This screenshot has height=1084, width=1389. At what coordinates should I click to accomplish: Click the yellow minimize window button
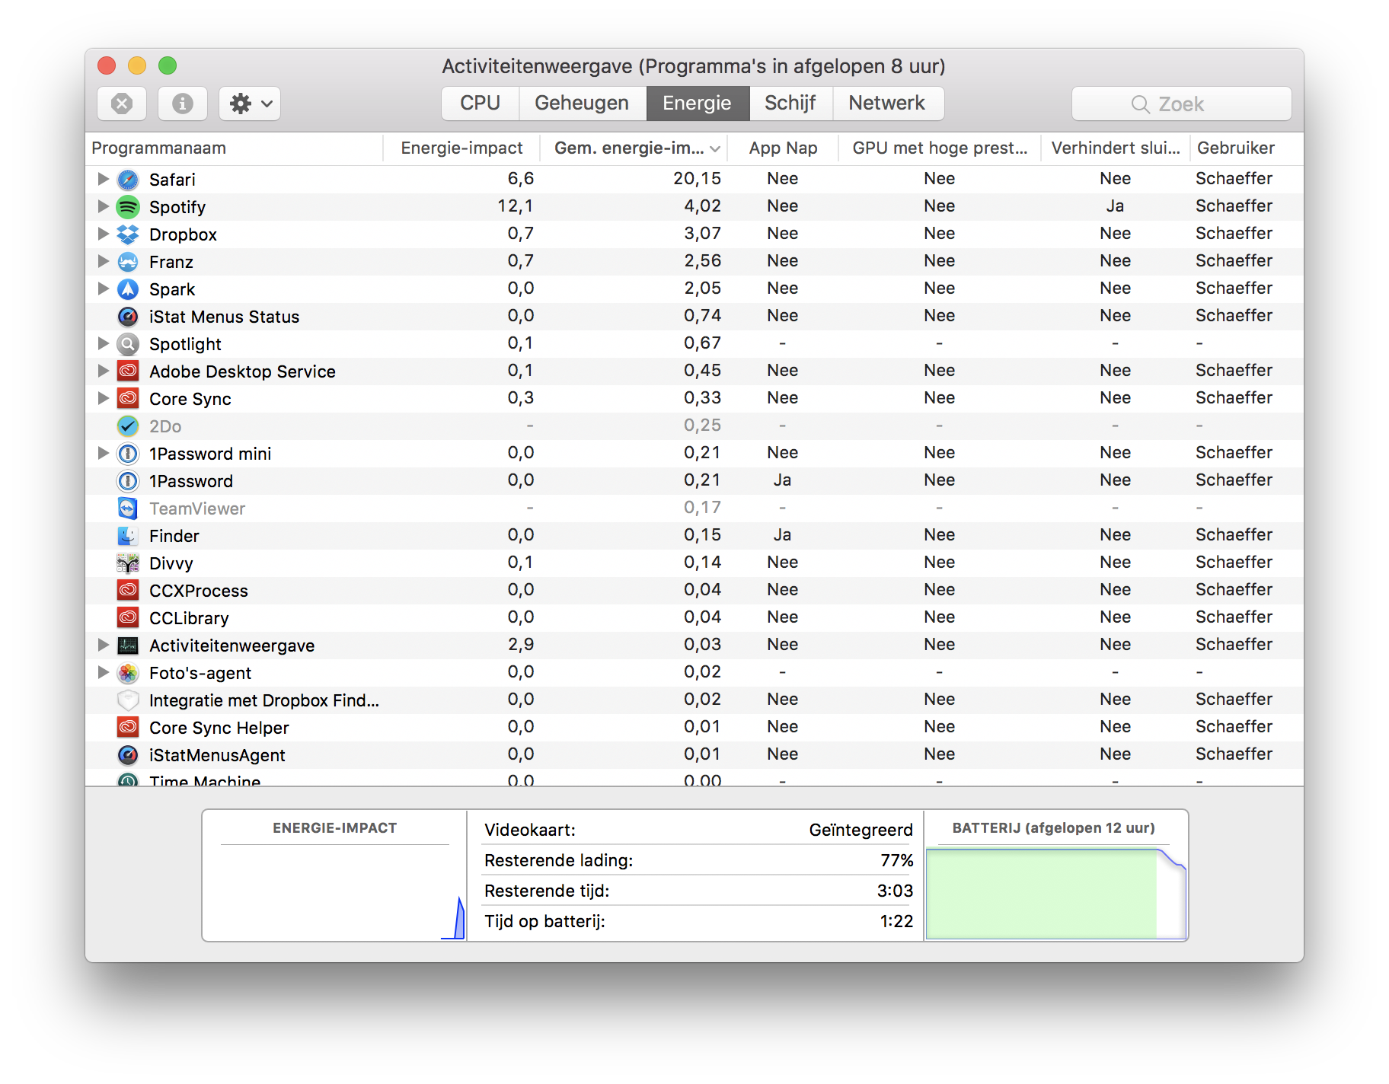click(x=137, y=65)
